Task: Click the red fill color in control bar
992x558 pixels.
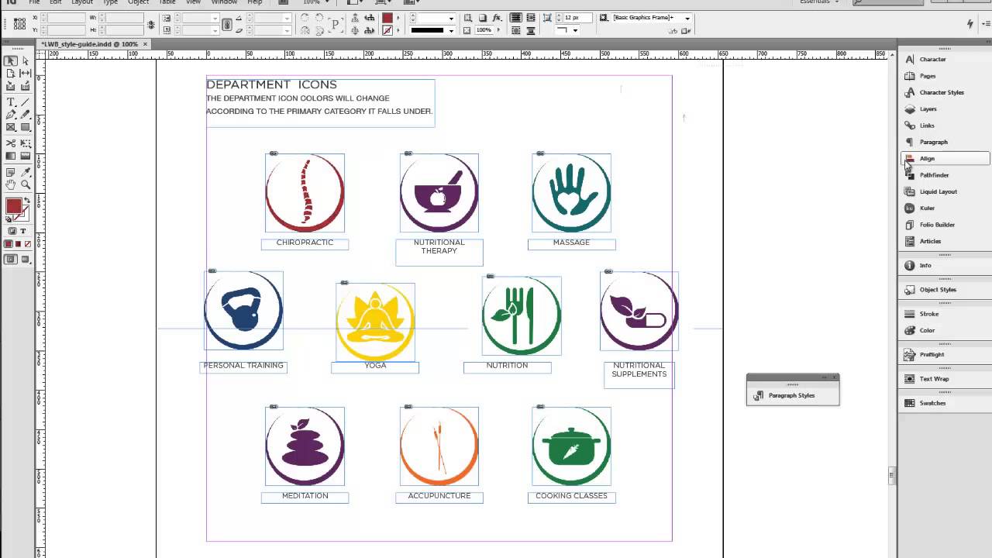Action: (387, 18)
